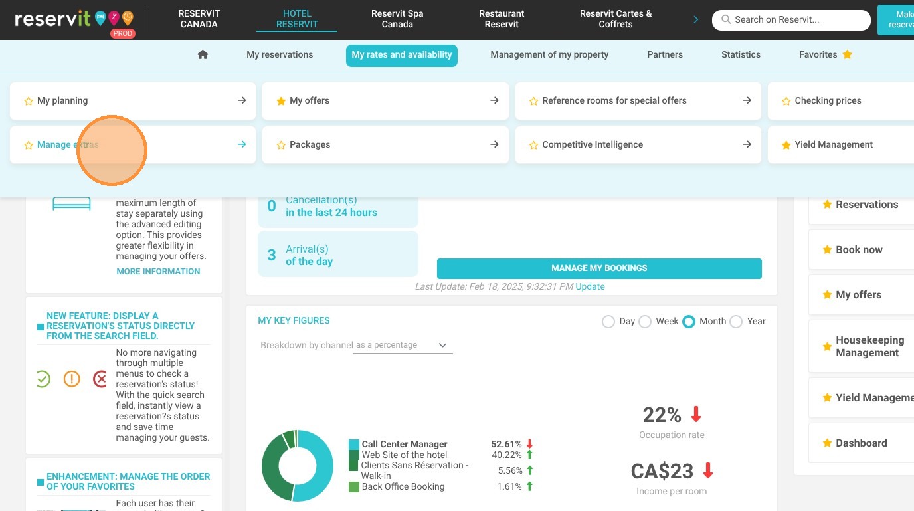The image size is (914, 511).
Task: Click the 'New feature: display a reservation's status' headline
Action: point(121,326)
